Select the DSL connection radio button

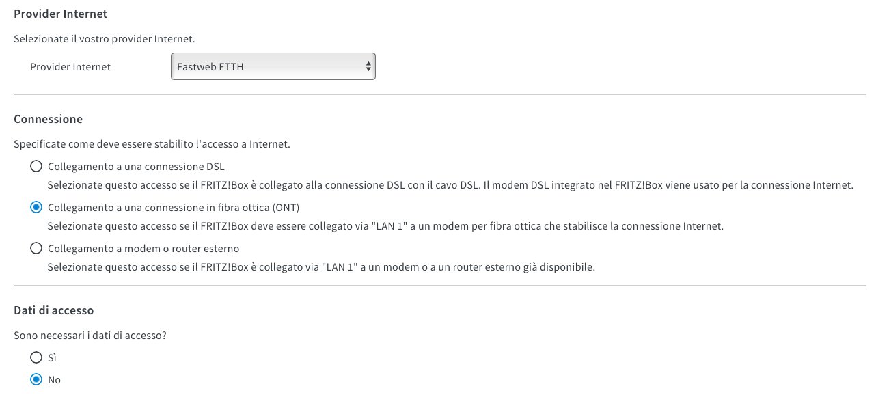coord(36,167)
